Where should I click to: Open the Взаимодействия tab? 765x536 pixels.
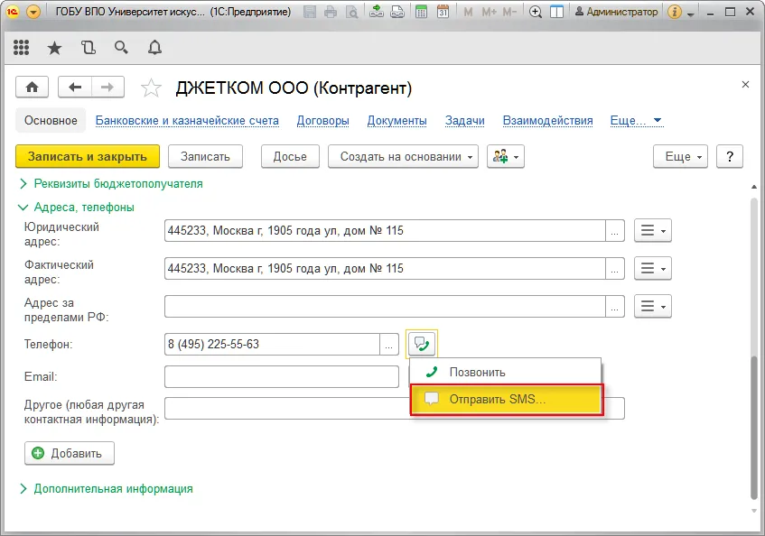pos(548,120)
